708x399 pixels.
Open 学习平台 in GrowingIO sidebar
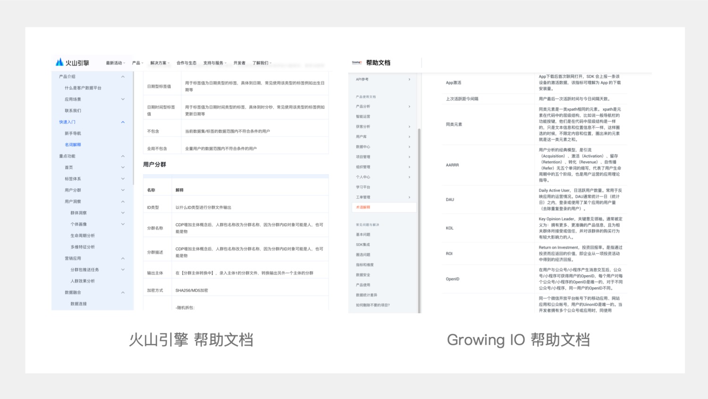pyautogui.click(x=363, y=187)
